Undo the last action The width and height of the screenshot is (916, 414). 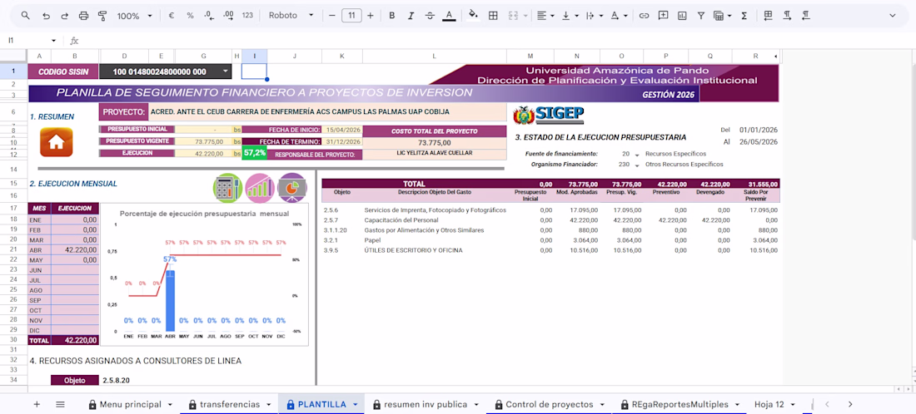[46, 16]
